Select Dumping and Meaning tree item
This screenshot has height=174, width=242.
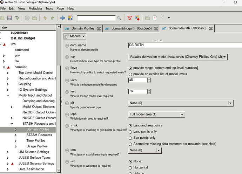pyautogui.click(x=39, y=101)
